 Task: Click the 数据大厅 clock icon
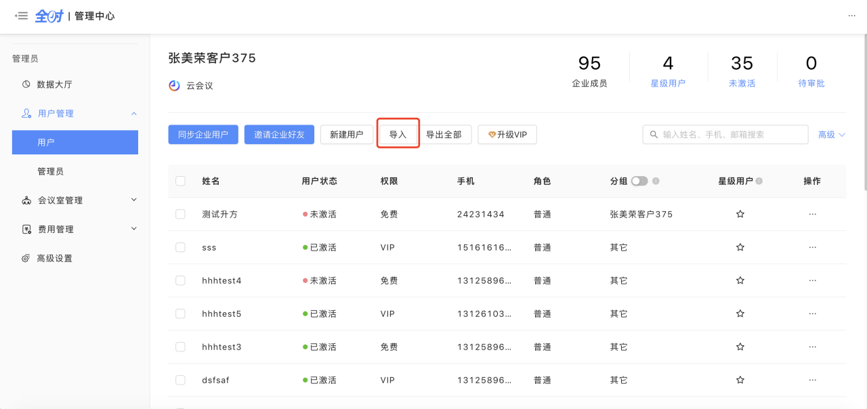coord(26,85)
